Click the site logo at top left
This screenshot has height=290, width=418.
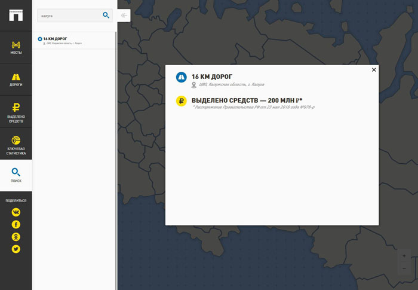(16, 15)
